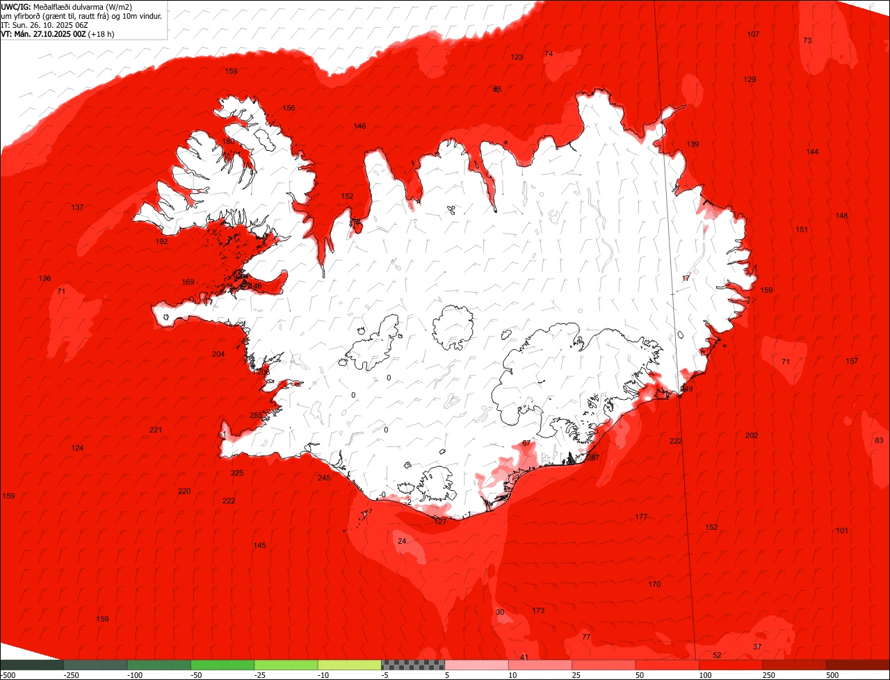Click the flux value 37 at bottom right
Screen dimensions: 890x680
[757, 647]
